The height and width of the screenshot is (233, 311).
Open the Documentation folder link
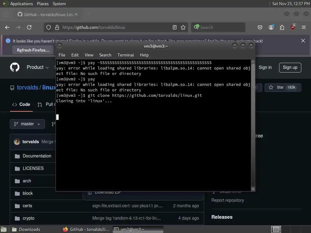37,156
